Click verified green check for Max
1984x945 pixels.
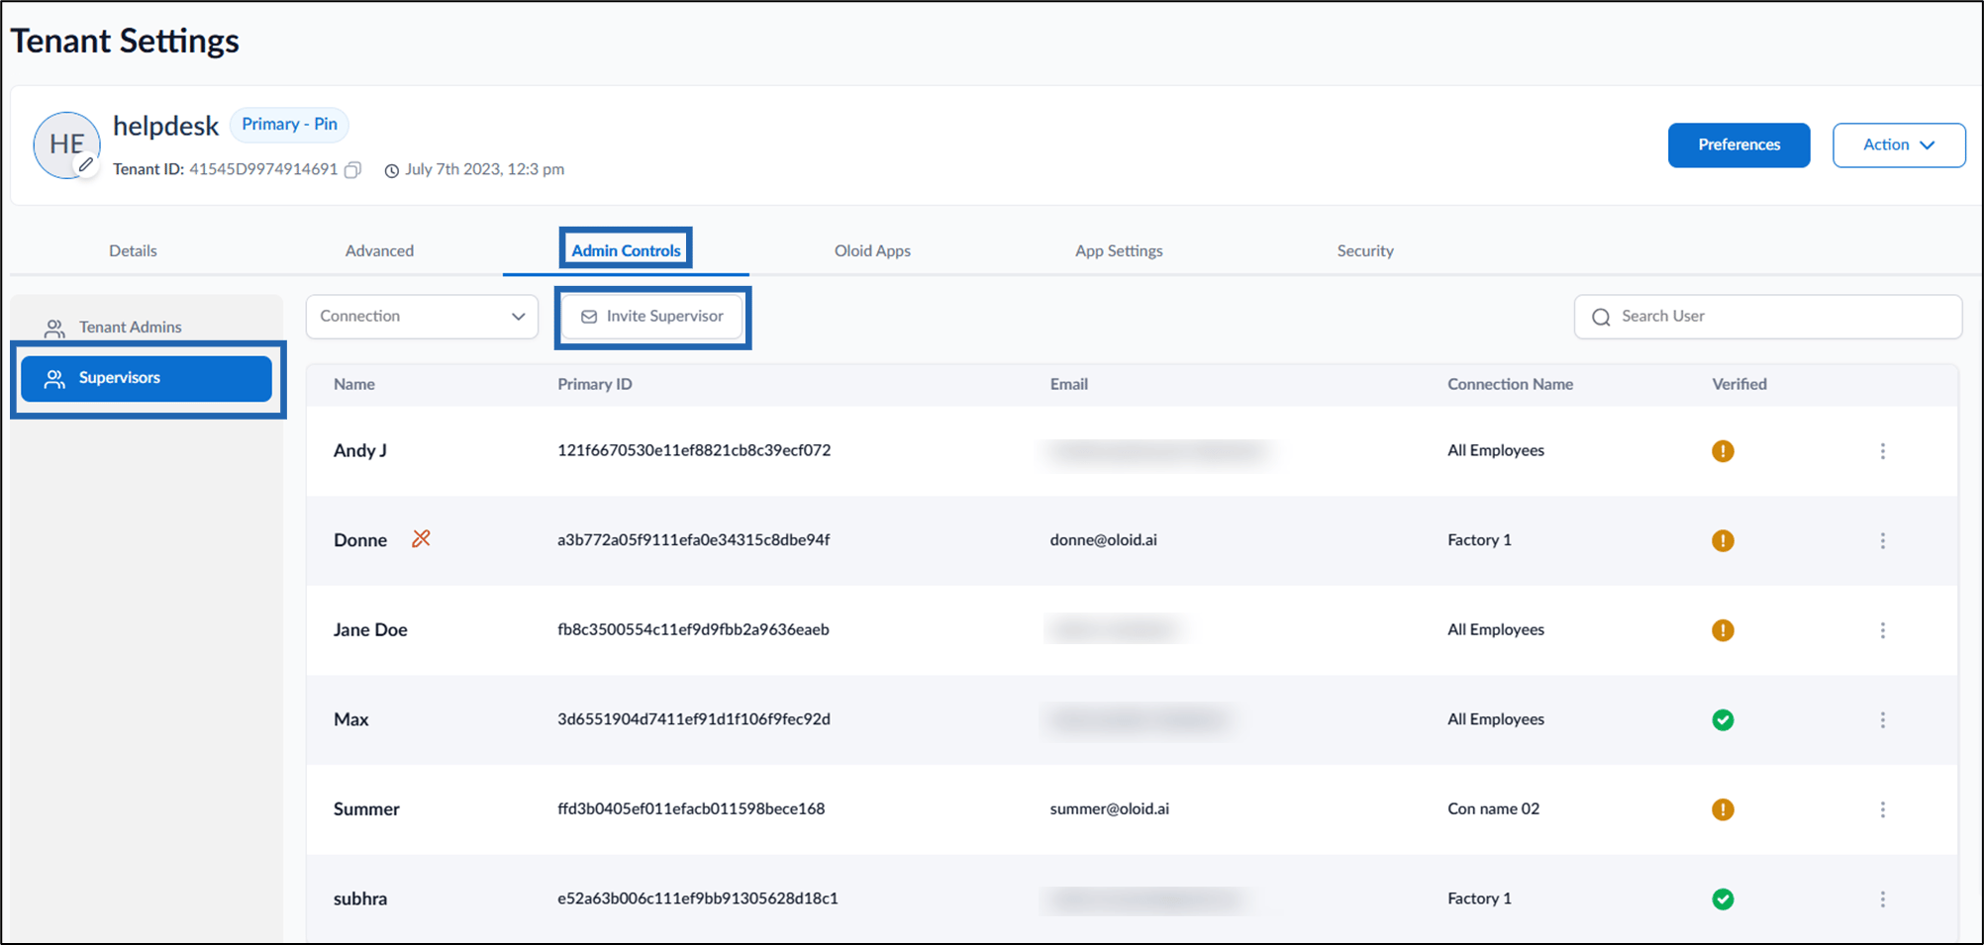[1723, 719]
